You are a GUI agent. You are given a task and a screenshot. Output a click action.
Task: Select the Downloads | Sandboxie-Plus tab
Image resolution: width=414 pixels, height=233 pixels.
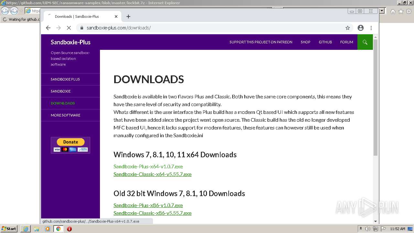point(82,17)
